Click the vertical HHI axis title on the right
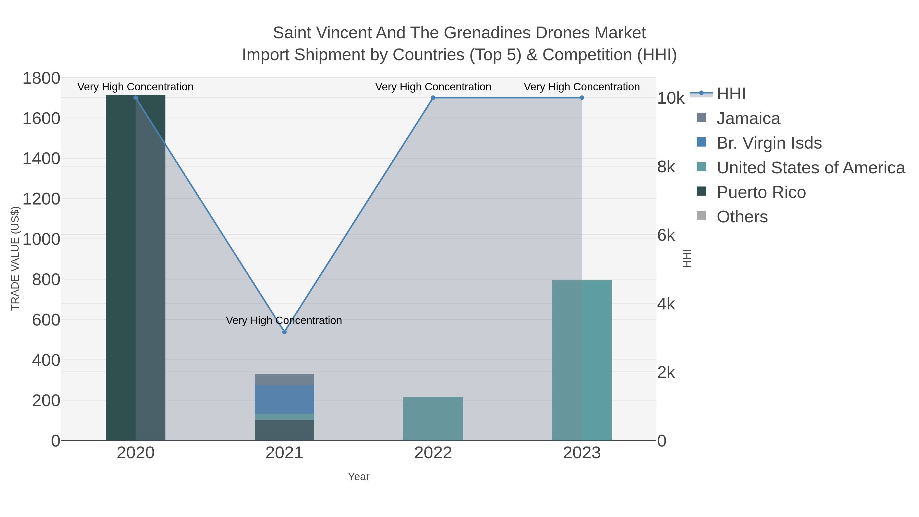 click(687, 259)
